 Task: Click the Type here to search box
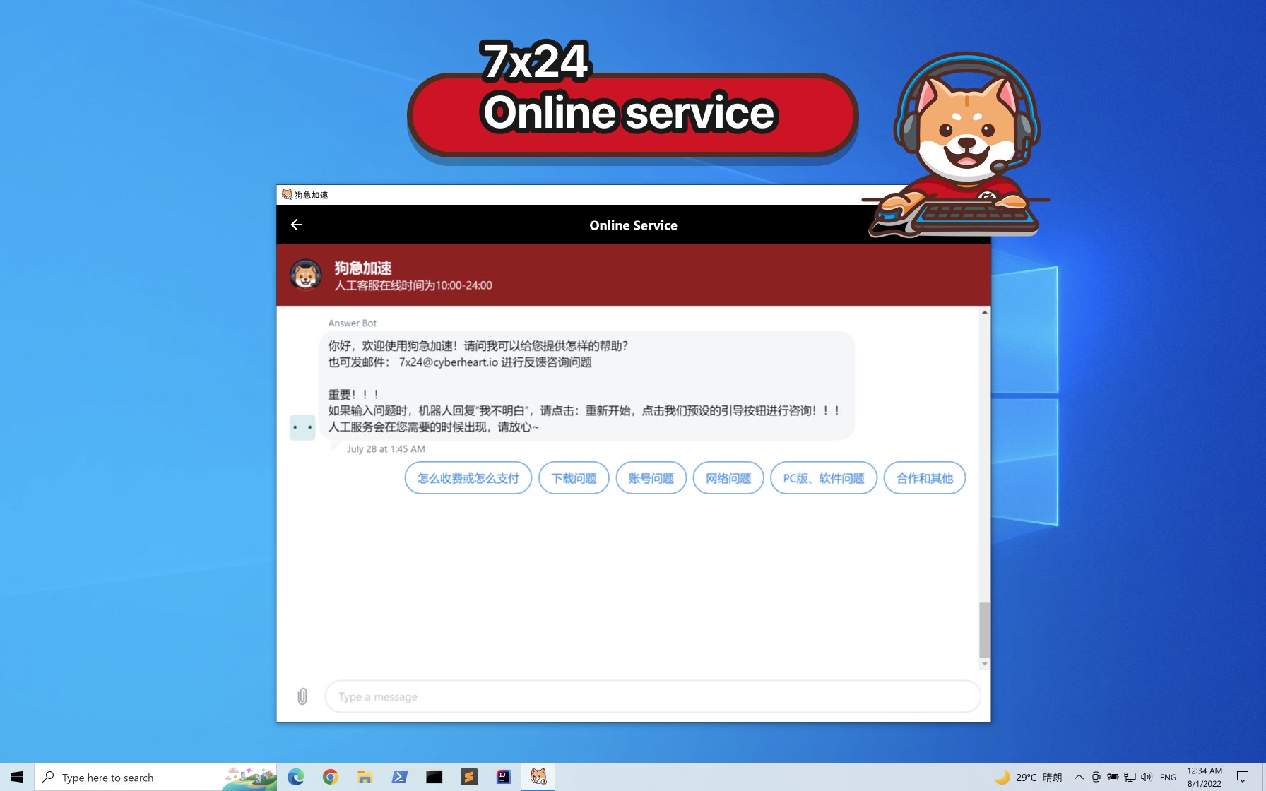[x=155, y=777]
